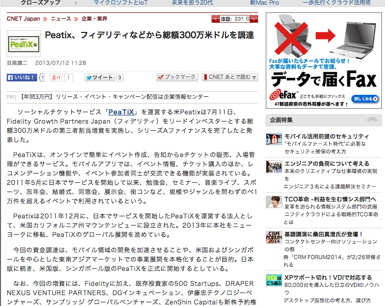
Task: Click Facebook like count bubble
Action: point(42,78)
